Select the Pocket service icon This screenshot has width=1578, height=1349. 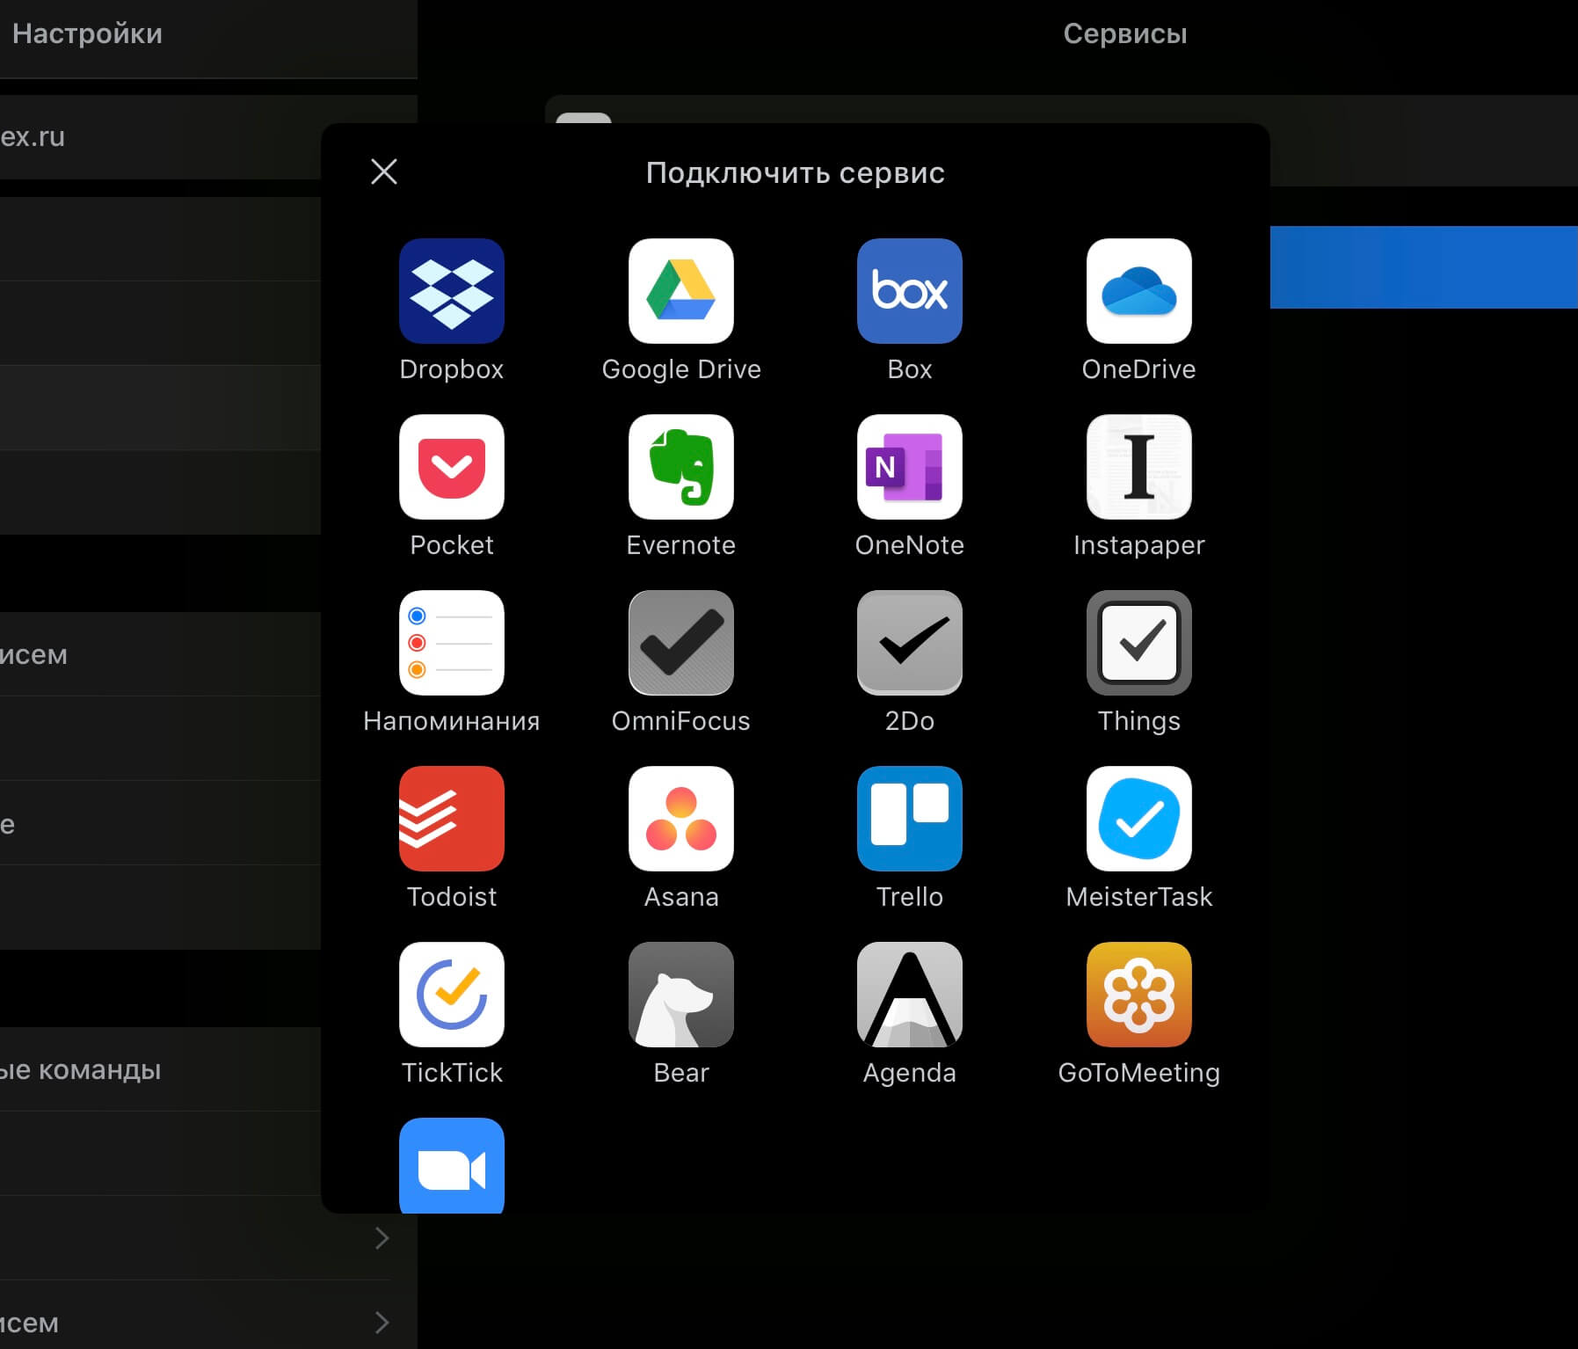(452, 467)
